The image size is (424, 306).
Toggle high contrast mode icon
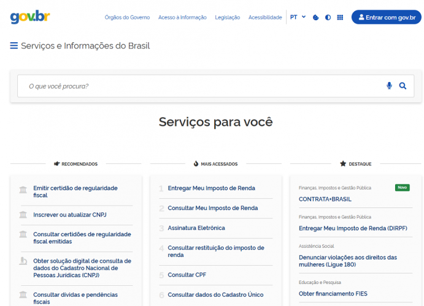click(328, 18)
